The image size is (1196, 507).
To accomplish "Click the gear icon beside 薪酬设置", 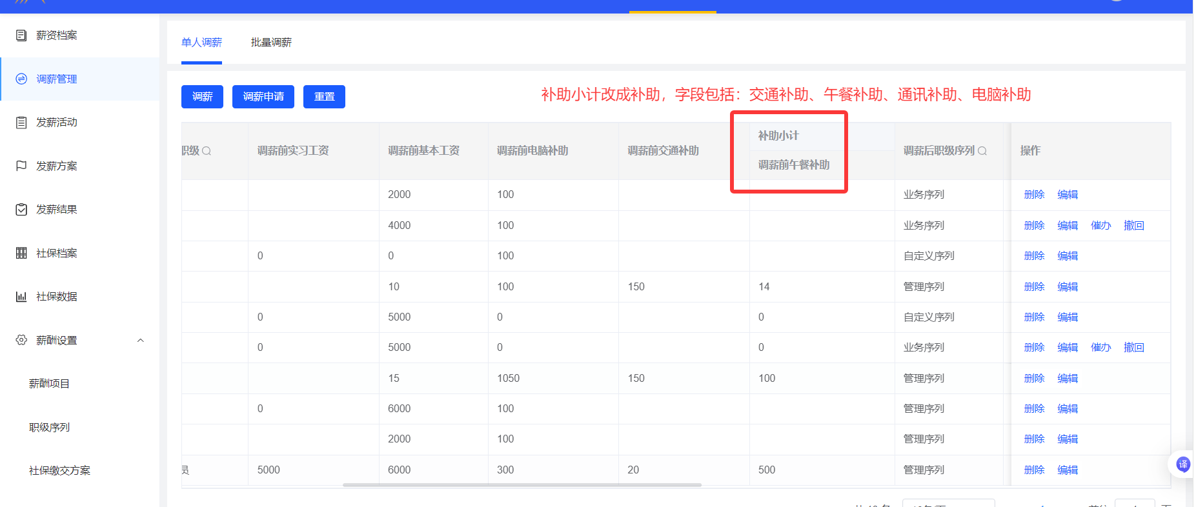I will (x=21, y=340).
